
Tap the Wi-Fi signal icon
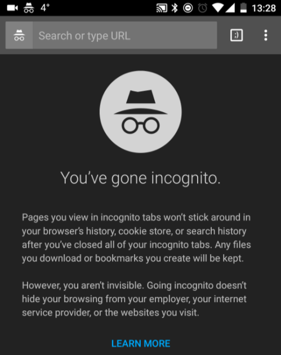(218, 8)
